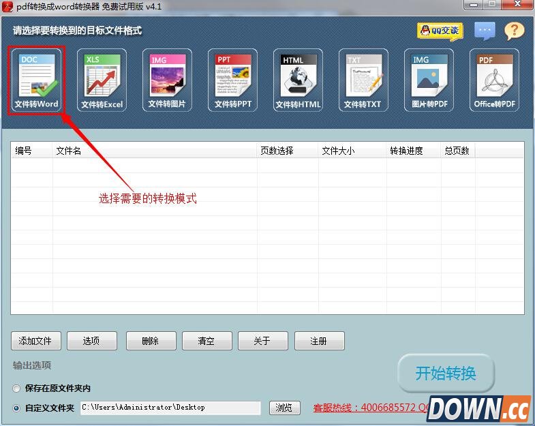Screen dimensions: 535x426
Task: Pick the Office转PDF conversion icon
Action: coord(494,80)
